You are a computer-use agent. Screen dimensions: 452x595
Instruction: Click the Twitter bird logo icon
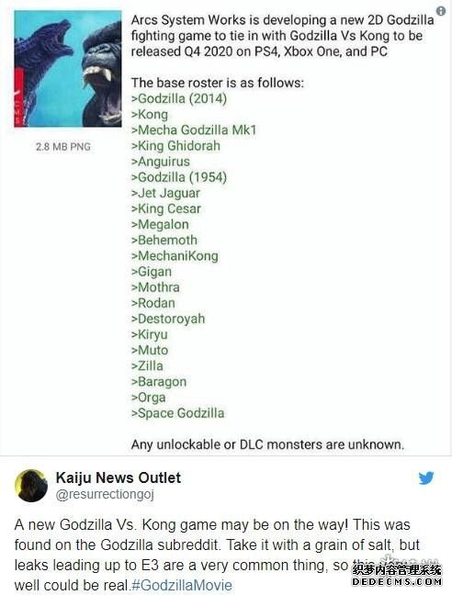click(426, 478)
